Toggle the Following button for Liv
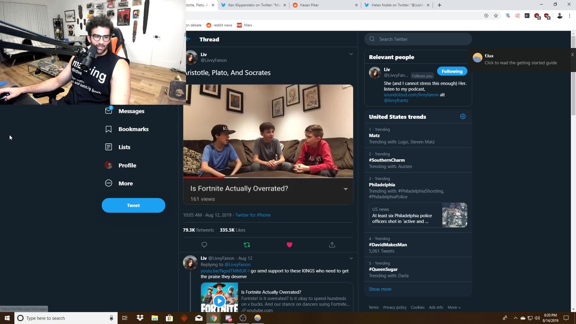The height and width of the screenshot is (324, 576). tap(452, 71)
